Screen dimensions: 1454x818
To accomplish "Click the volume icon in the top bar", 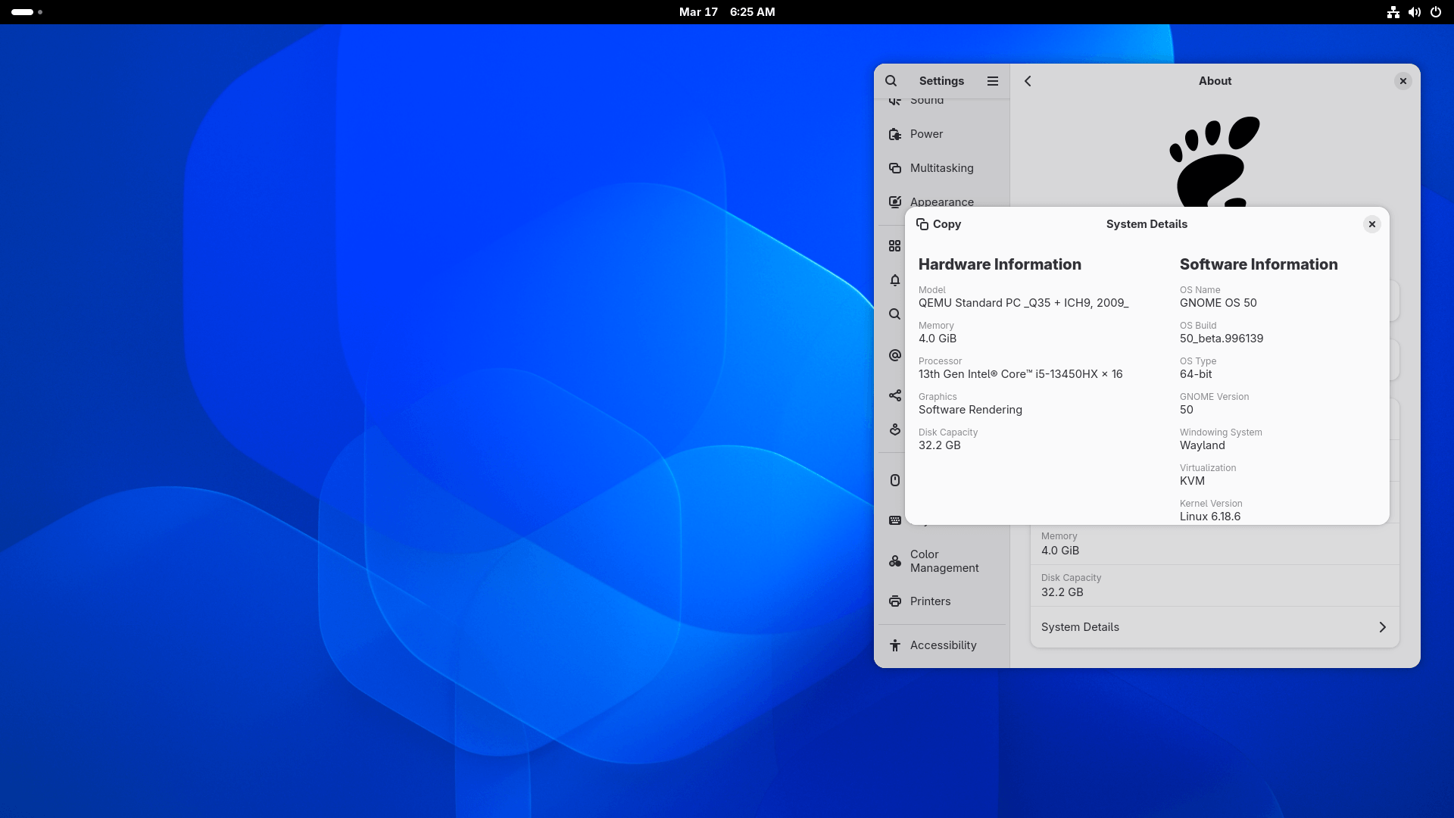I will [1414, 12].
